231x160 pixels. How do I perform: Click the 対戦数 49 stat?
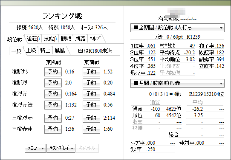pos(177,46)
